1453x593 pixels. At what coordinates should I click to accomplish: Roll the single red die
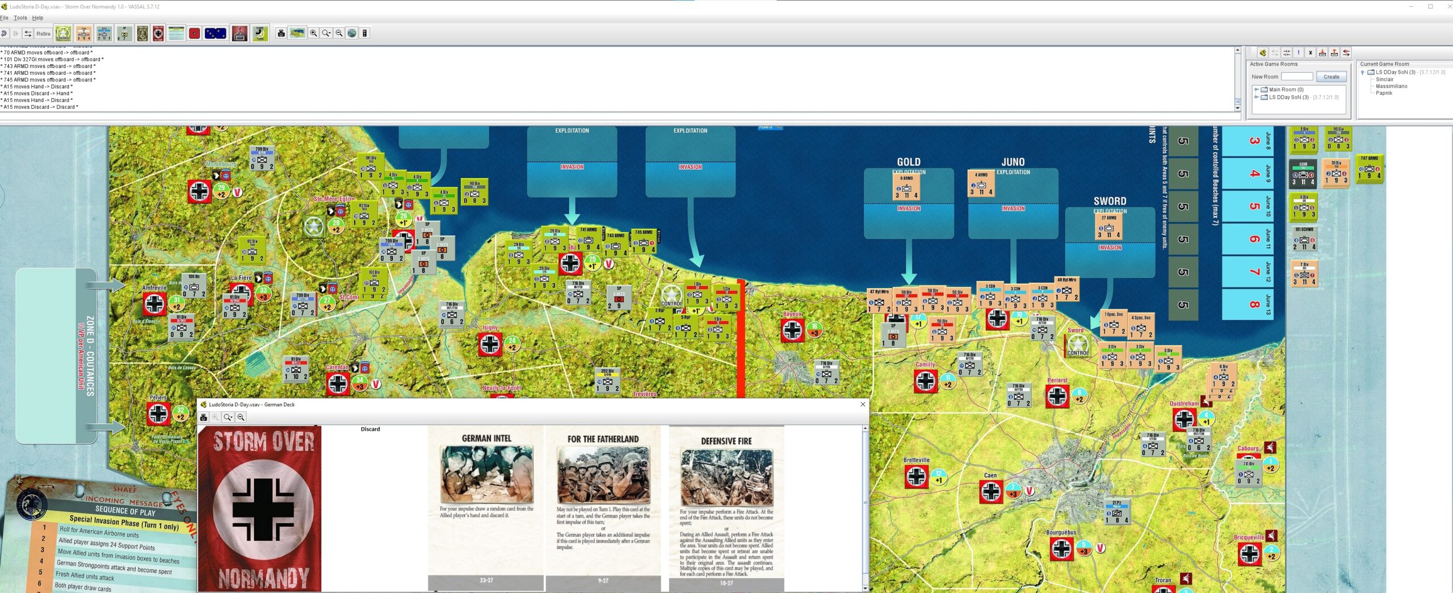tap(195, 33)
